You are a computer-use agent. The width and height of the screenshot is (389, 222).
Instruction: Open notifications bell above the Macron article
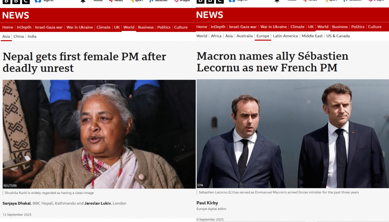[277, 1]
